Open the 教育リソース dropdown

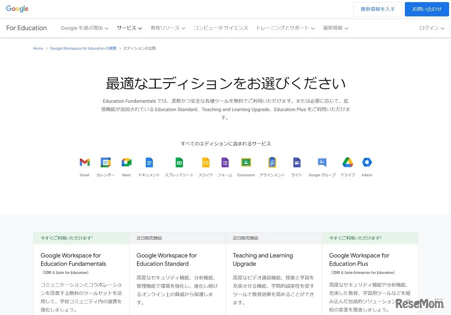click(168, 28)
